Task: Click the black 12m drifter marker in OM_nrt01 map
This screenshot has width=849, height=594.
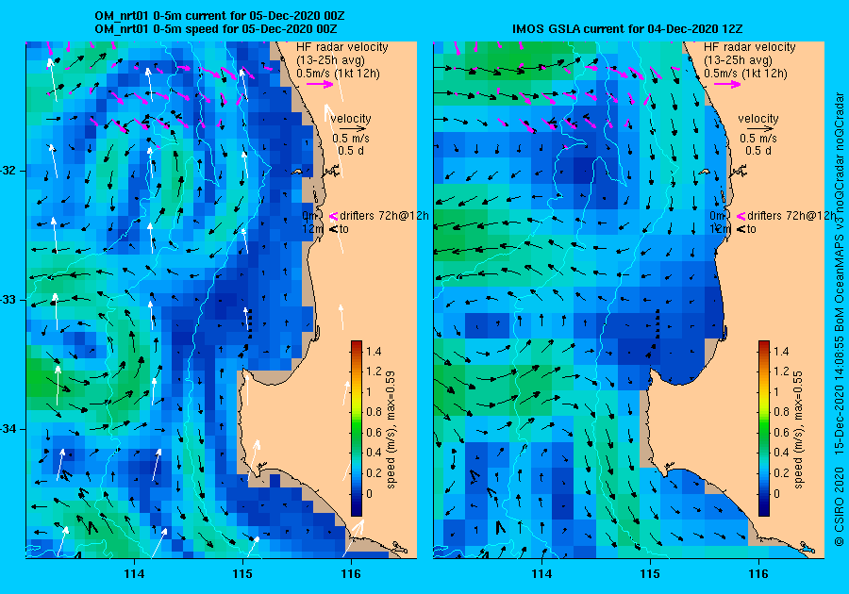Action: click(333, 229)
